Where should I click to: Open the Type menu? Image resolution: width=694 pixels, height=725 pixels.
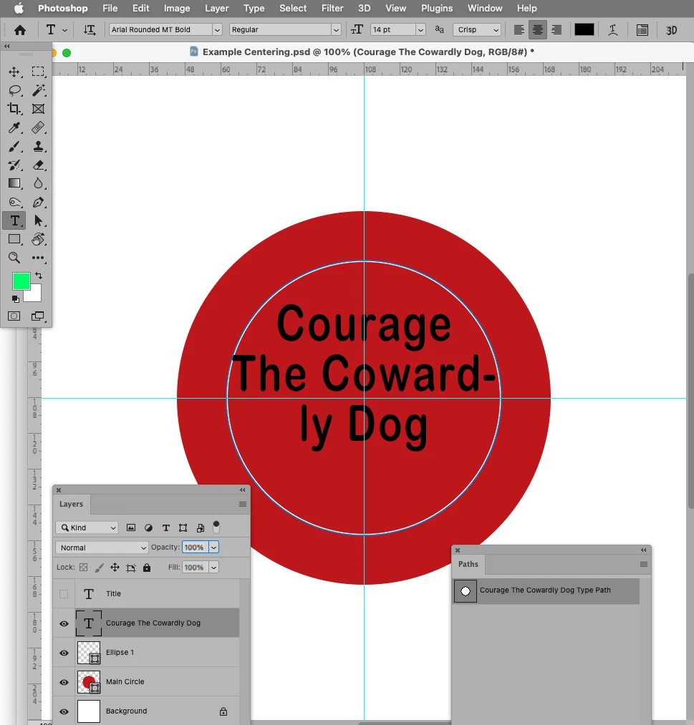coord(254,9)
